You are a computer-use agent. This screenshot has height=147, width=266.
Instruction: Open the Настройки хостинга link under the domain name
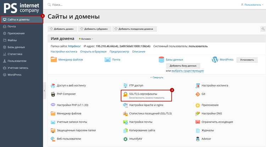[64, 51]
